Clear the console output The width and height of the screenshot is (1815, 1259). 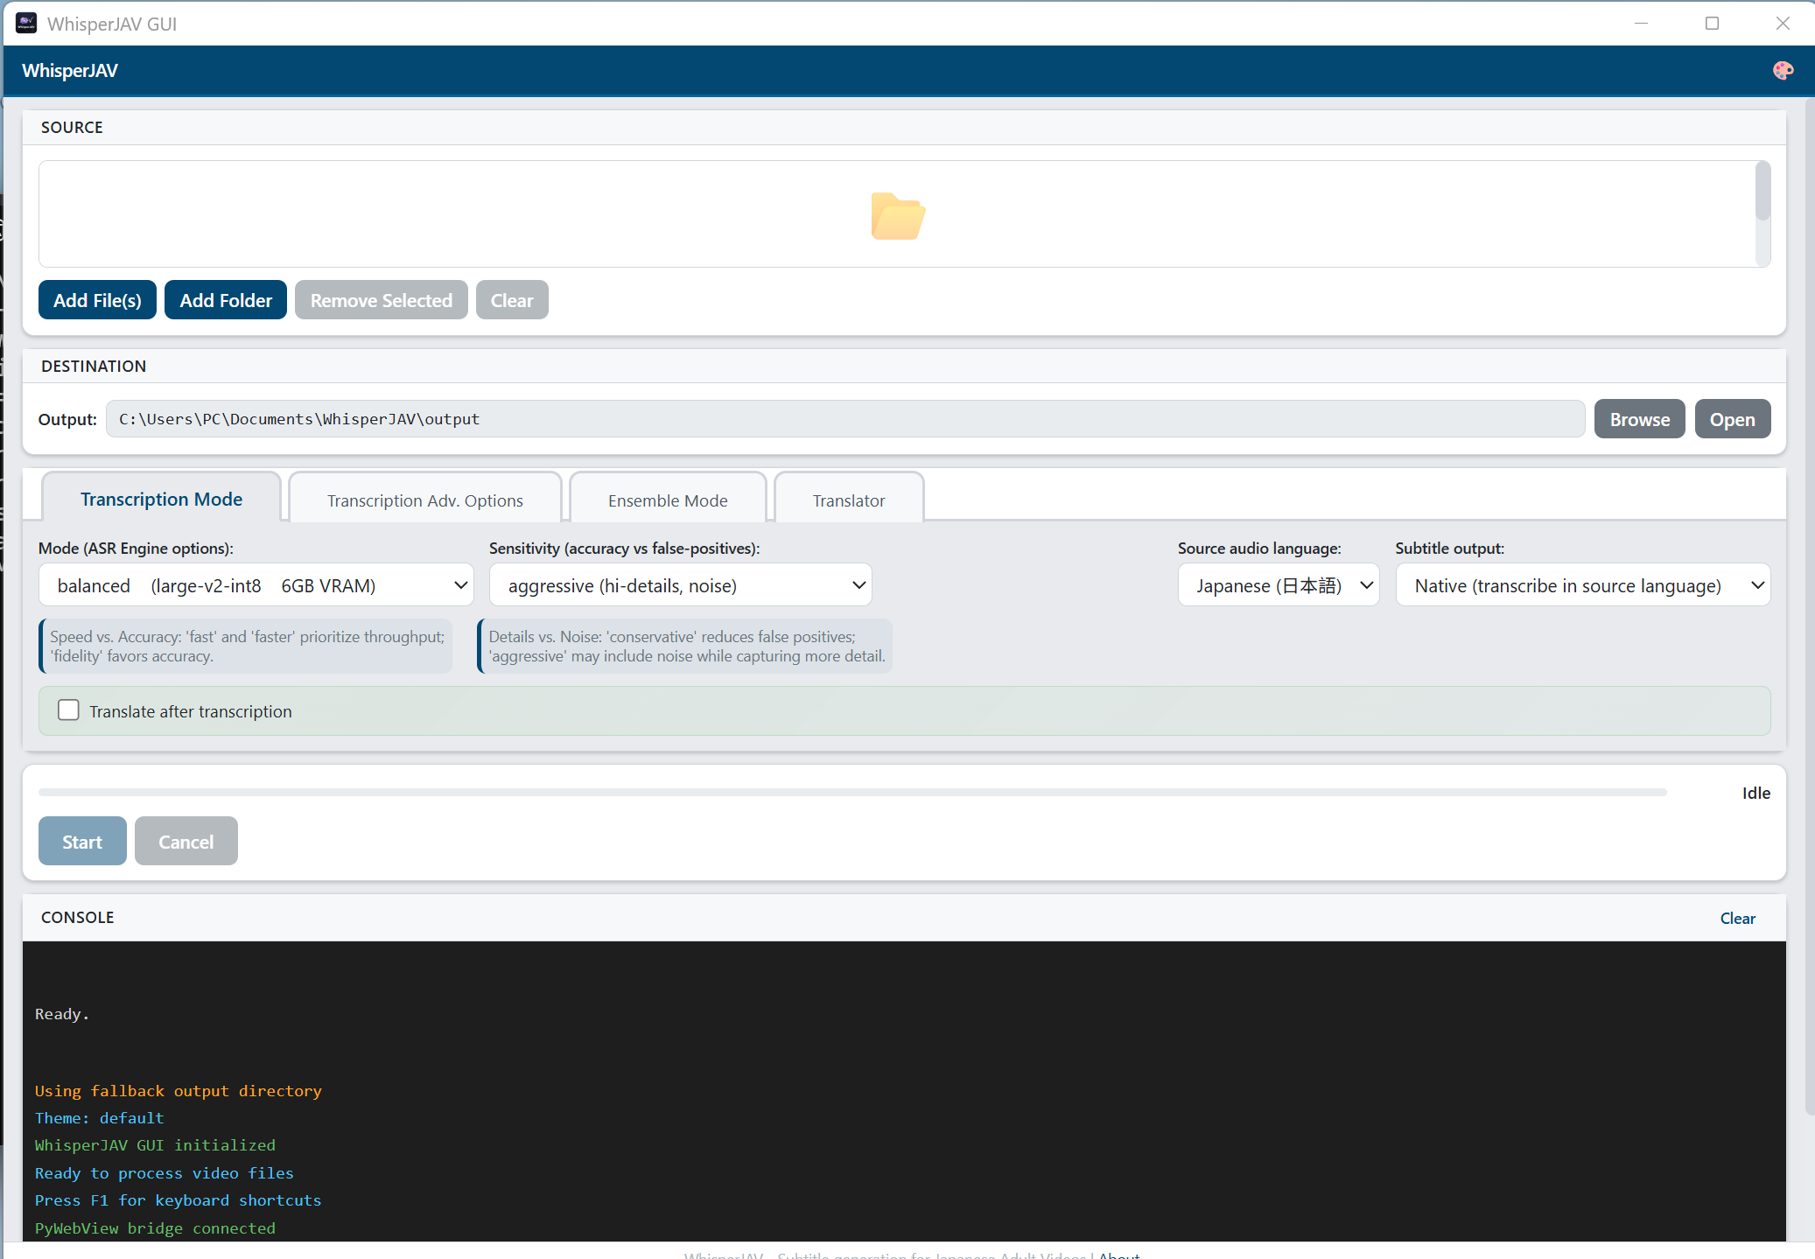(x=1737, y=918)
